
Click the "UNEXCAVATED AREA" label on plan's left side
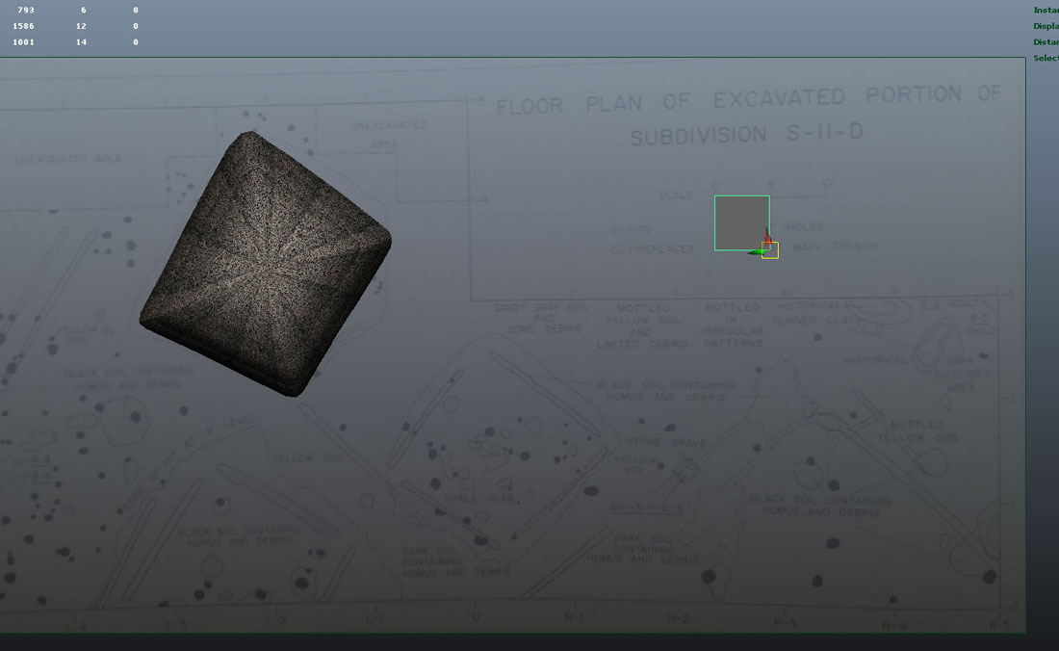[x=68, y=159]
